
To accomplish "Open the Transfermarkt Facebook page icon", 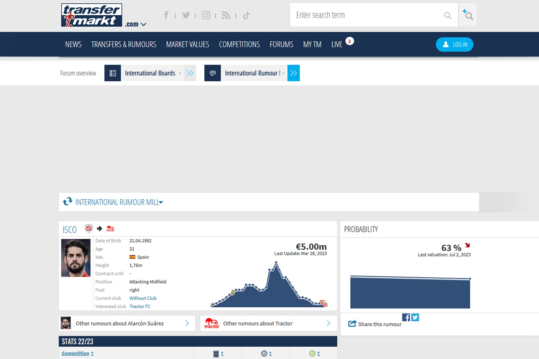I will 166,15.
